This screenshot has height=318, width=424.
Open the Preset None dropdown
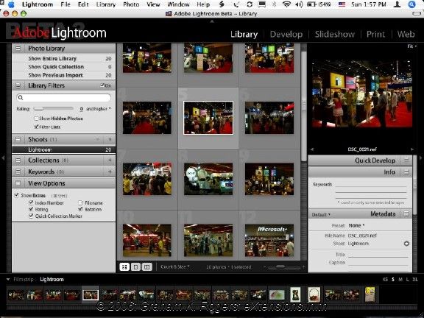(357, 225)
